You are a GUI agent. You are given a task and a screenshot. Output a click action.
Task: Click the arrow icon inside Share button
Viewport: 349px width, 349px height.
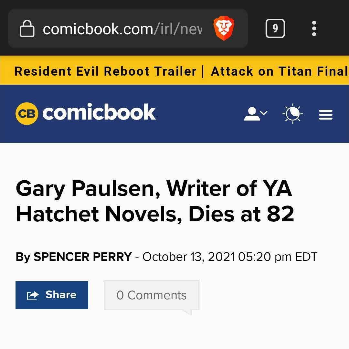[33, 295]
